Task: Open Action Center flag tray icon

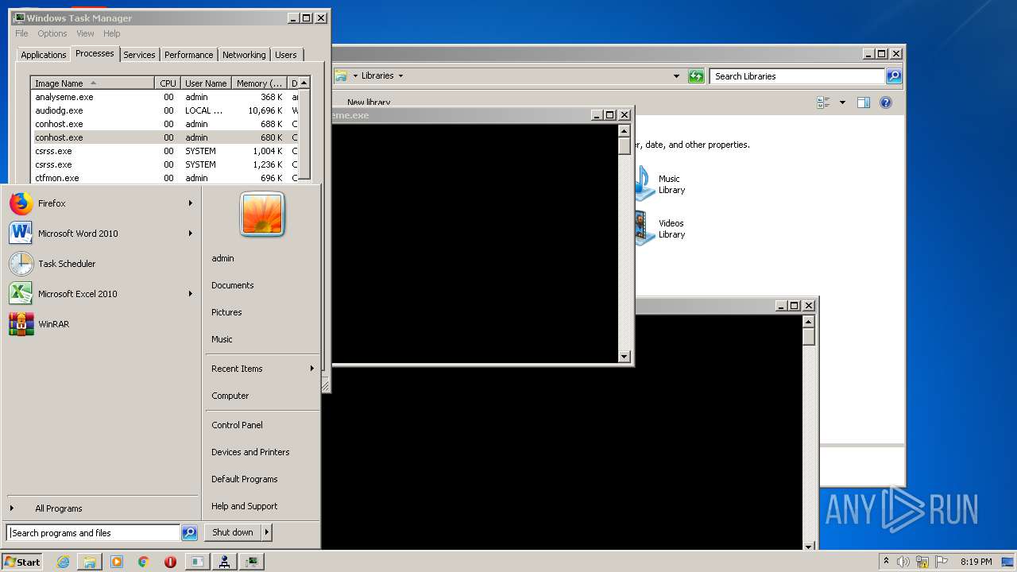Action: coord(942,562)
